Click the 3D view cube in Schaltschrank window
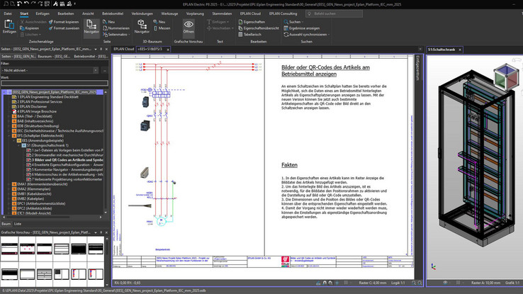523x294 pixels. click(x=506, y=76)
